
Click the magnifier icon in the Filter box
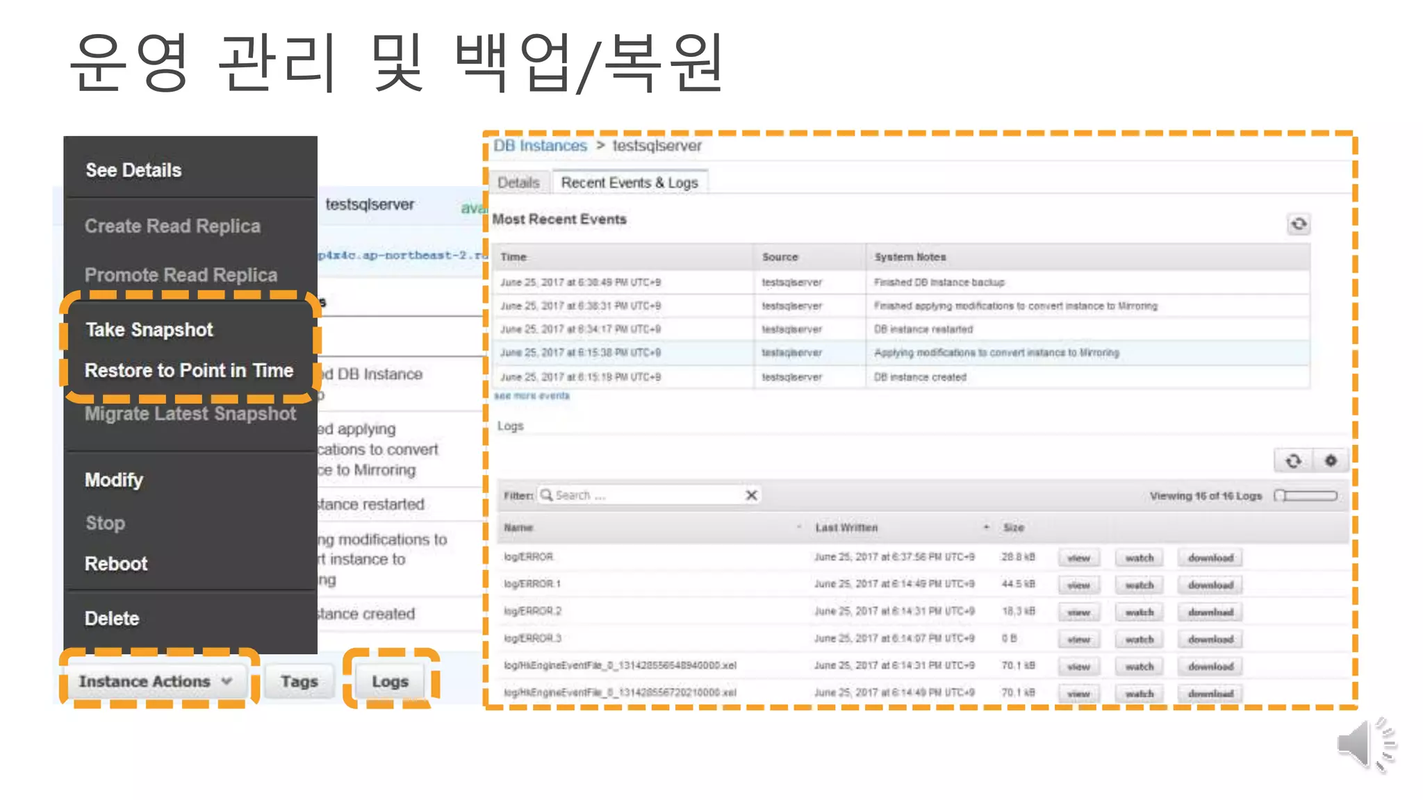point(547,495)
